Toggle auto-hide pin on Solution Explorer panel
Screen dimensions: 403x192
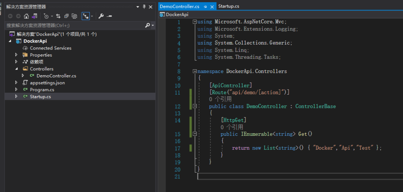144,7
